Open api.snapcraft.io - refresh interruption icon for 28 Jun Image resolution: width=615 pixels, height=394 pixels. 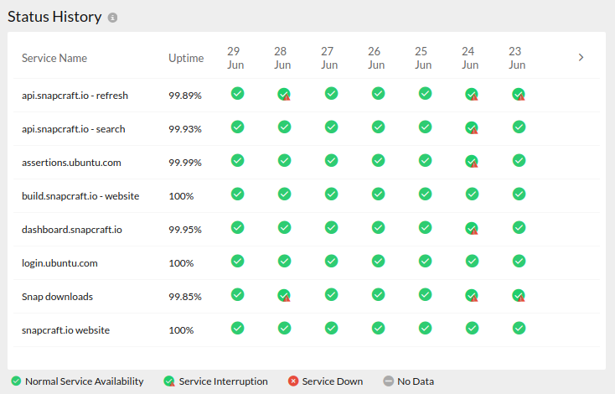[284, 94]
